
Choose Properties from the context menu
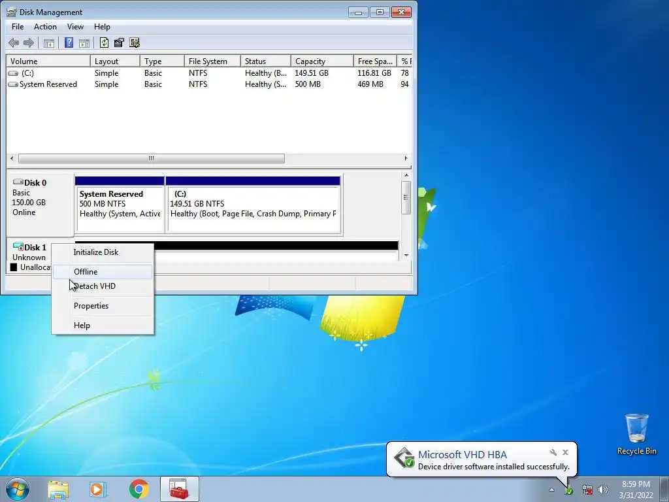point(103,306)
